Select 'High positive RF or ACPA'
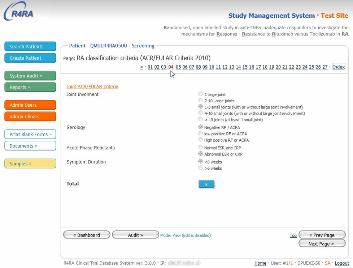This screenshot has width=353, height=268. [201, 140]
